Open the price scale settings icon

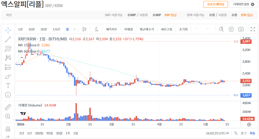[249, 124]
